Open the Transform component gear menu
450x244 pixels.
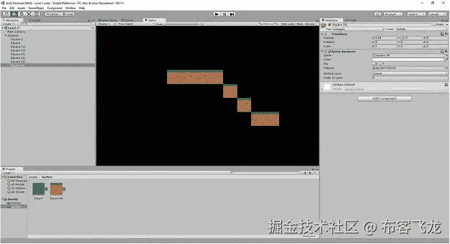click(x=447, y=34)
